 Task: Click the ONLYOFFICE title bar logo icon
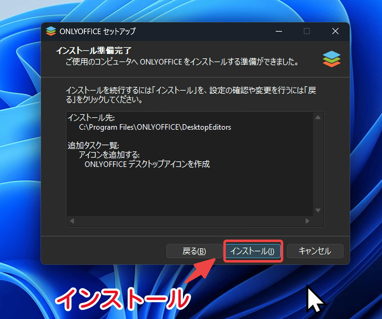pyautogui.click(x=51, y=31)
